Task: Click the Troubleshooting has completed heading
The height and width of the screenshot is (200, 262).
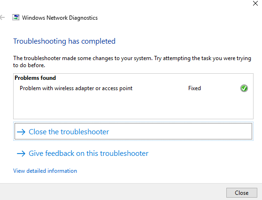Action: coord(64,41)
